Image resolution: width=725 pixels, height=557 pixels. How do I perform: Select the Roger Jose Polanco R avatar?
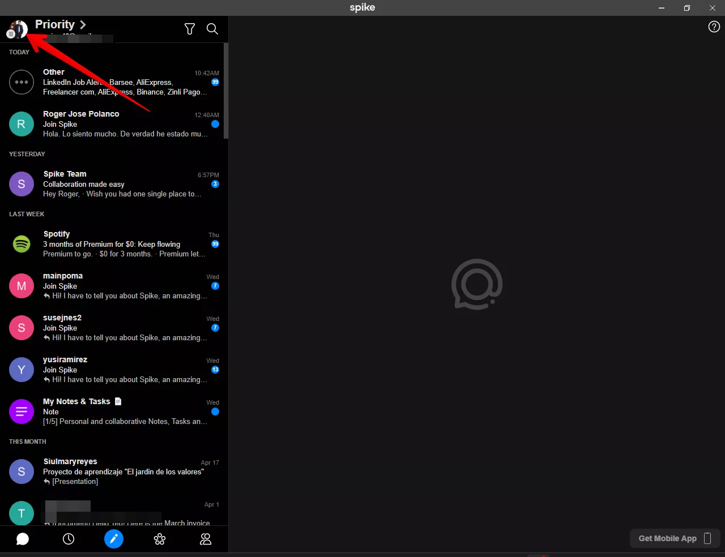[22, 124]
